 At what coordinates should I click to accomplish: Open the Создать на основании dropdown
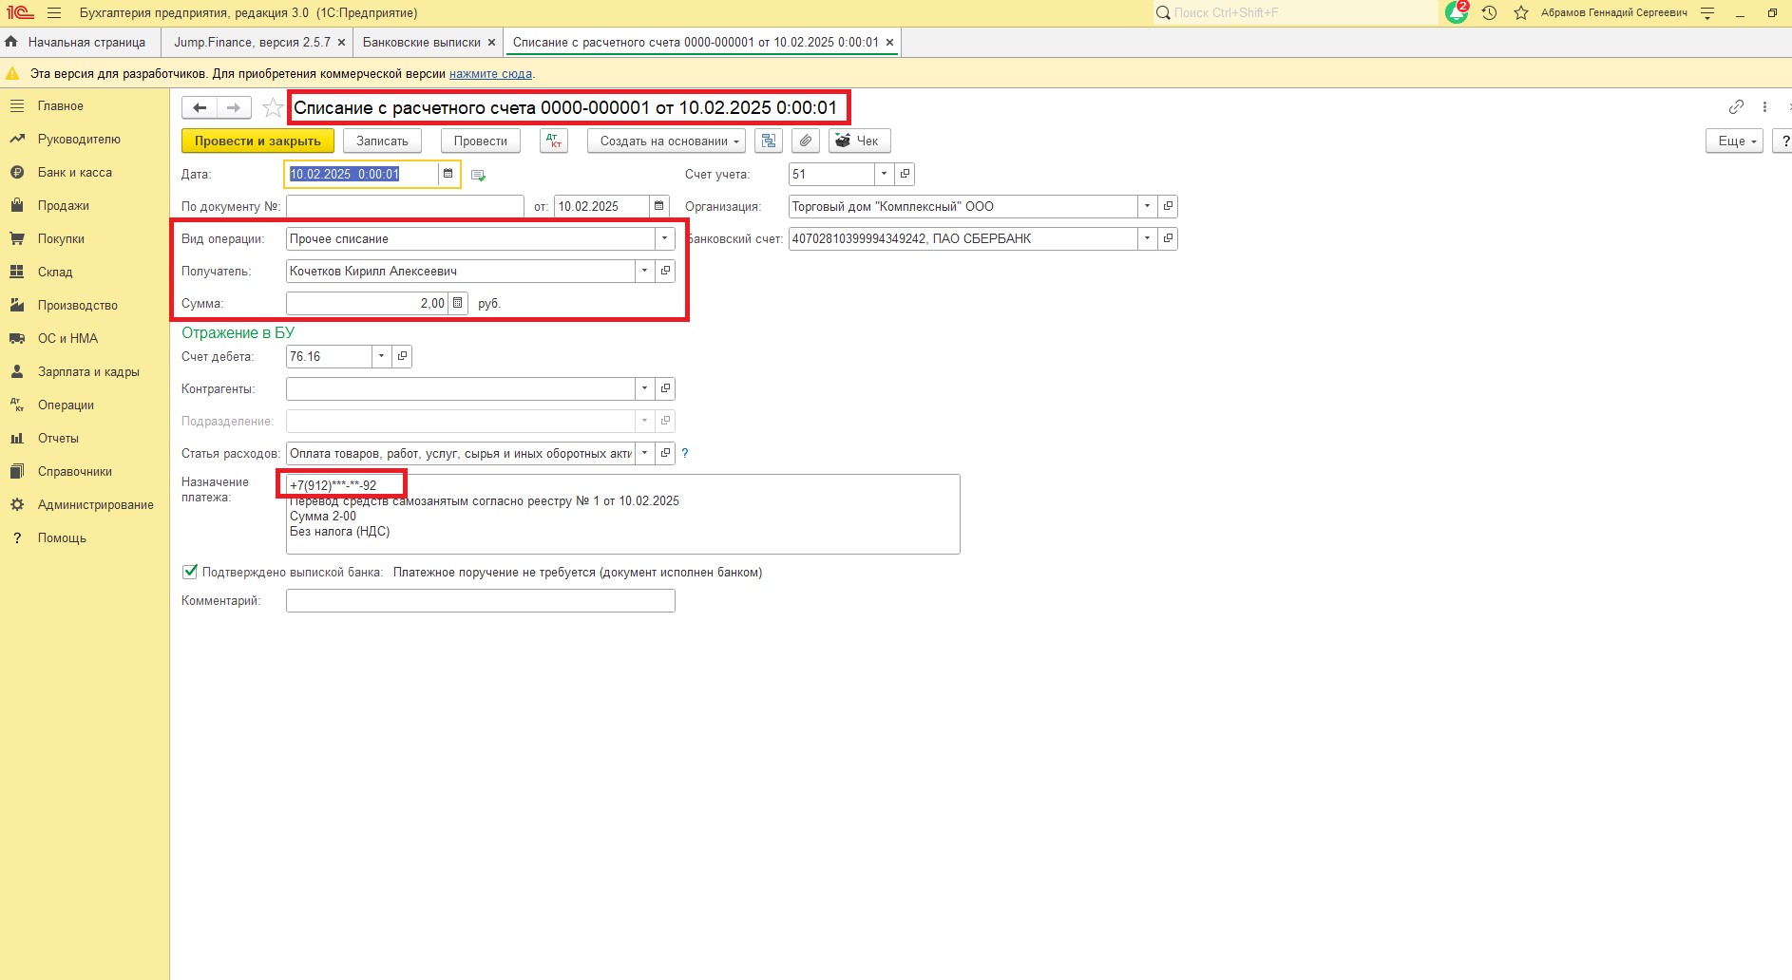pos(666,141)
